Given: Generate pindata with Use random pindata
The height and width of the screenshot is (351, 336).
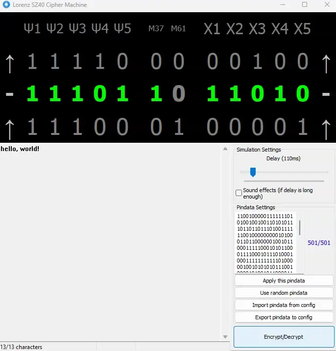Looking at the screenshot, I should coord(284,293).
